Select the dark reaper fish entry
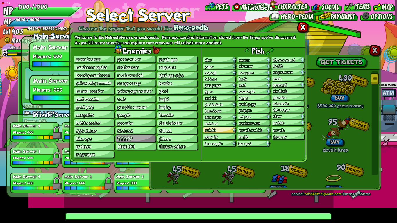This screenshot has width=397, height=223. click(x=288, y=110)
